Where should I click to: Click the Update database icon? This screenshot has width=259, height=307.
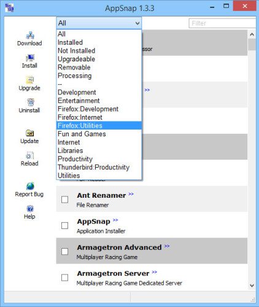30,133
